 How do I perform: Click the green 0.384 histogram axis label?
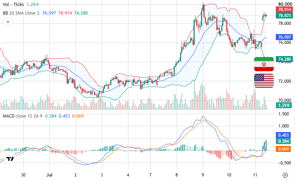point(283,141)
